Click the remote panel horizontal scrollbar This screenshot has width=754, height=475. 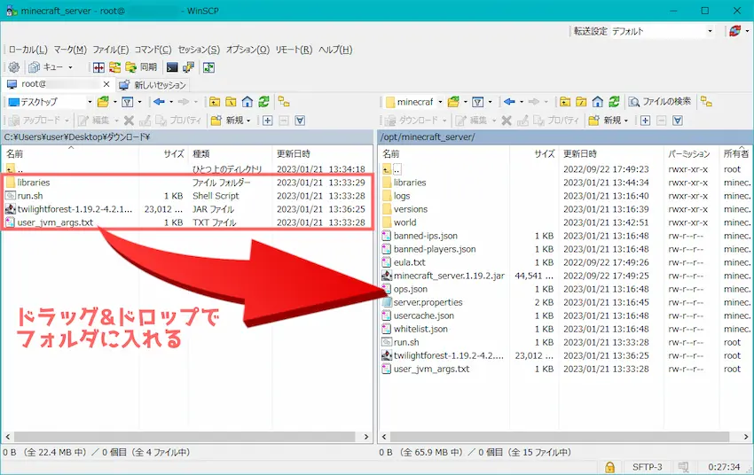click(560, 437)
